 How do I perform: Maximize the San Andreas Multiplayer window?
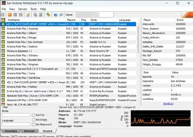(x=178, y=3)
